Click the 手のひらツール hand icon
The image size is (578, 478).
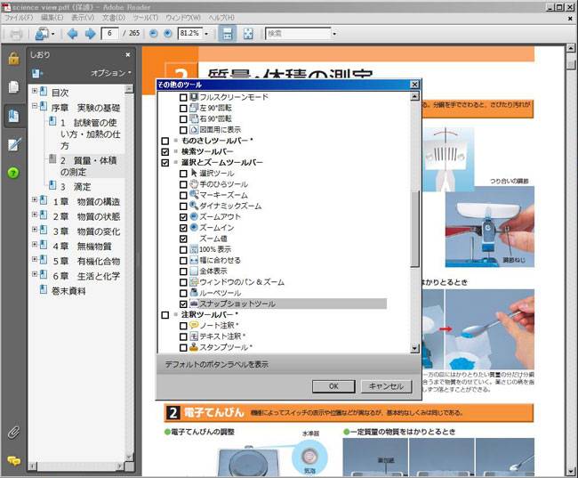[x=194, y=183]
